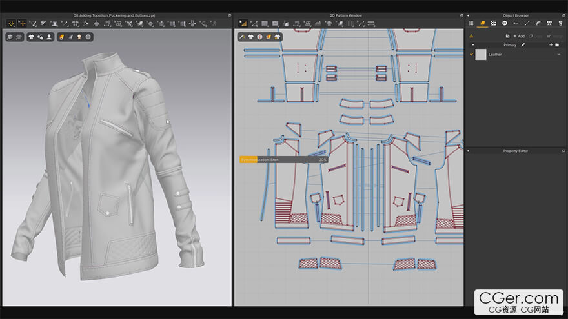Click the Property Editor panel title
The height and width of the screenshot is (319, 568).
pos(515,151)
